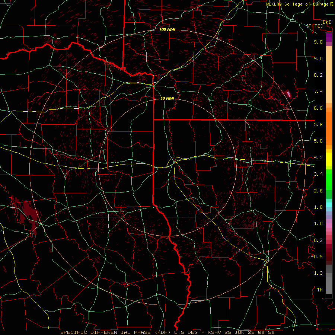The width and height of the screenshot is (335, 335).
Task: Click the 7.4 value on the color scale
Action: (x=318, y=92)
